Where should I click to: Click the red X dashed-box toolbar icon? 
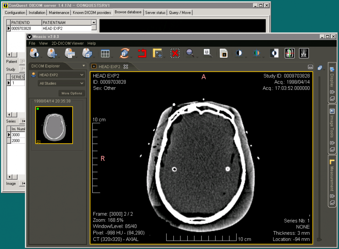click(175, 53)
